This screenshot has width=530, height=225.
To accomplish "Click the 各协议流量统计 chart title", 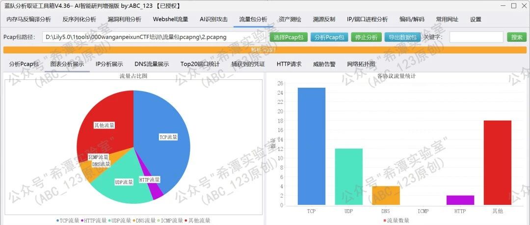I will coord(397,76).
